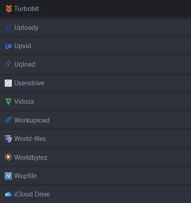Click the Uploady blue U icon
Image resolution: width=191 pixels, height=203 pixels.
(x=8, y=27)
